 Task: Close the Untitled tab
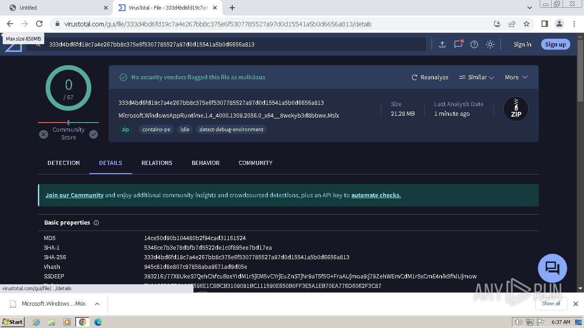(106, 8)
